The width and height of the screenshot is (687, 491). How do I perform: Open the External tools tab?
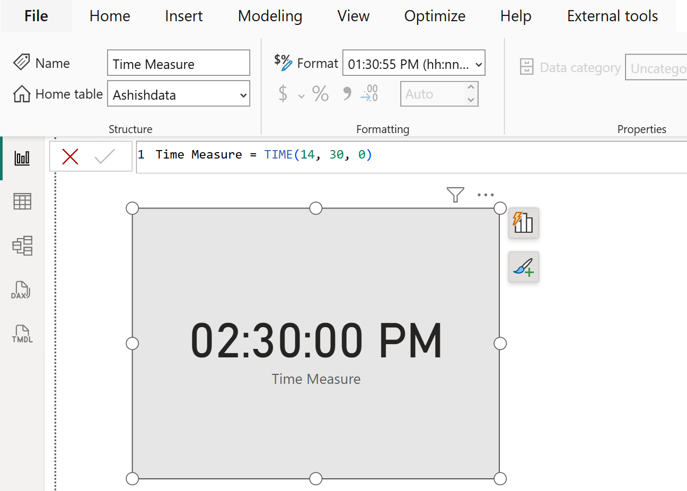pyautogui.click(x=612, y=16)
